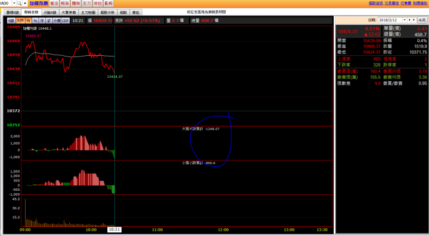This screenshot has width=429, height=236.
Task: Click the 10469.37 high price label on chart
Action: tap(33, 36)
